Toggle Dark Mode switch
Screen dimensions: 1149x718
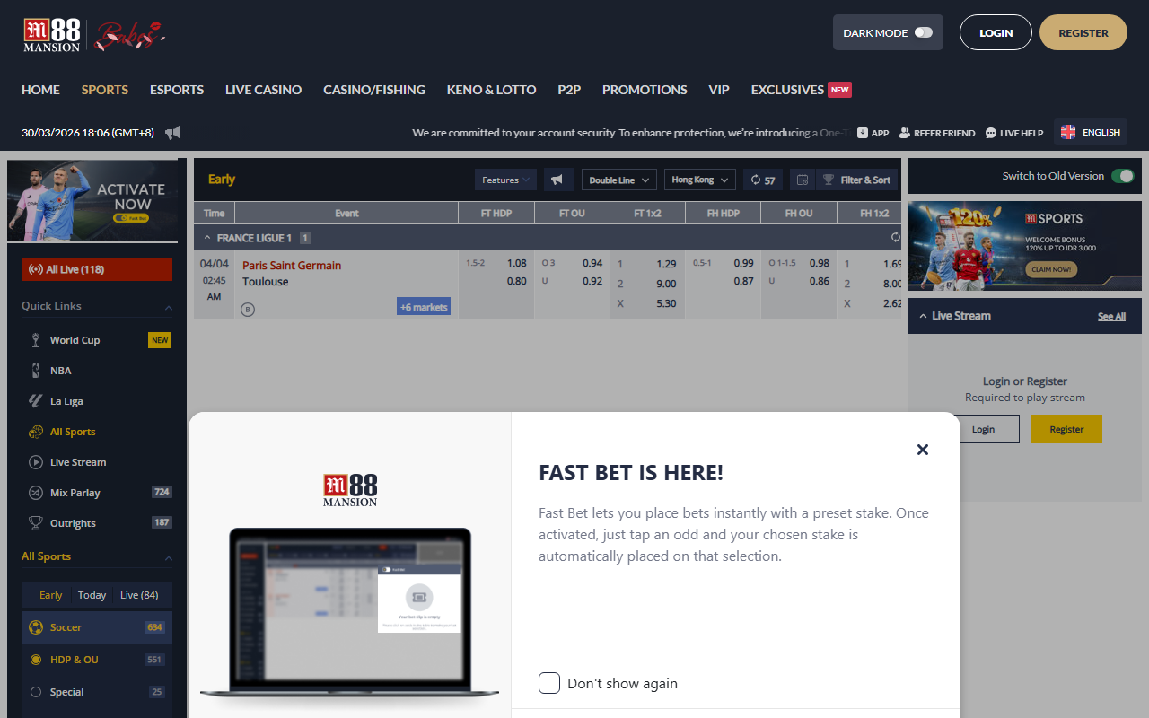923,32
